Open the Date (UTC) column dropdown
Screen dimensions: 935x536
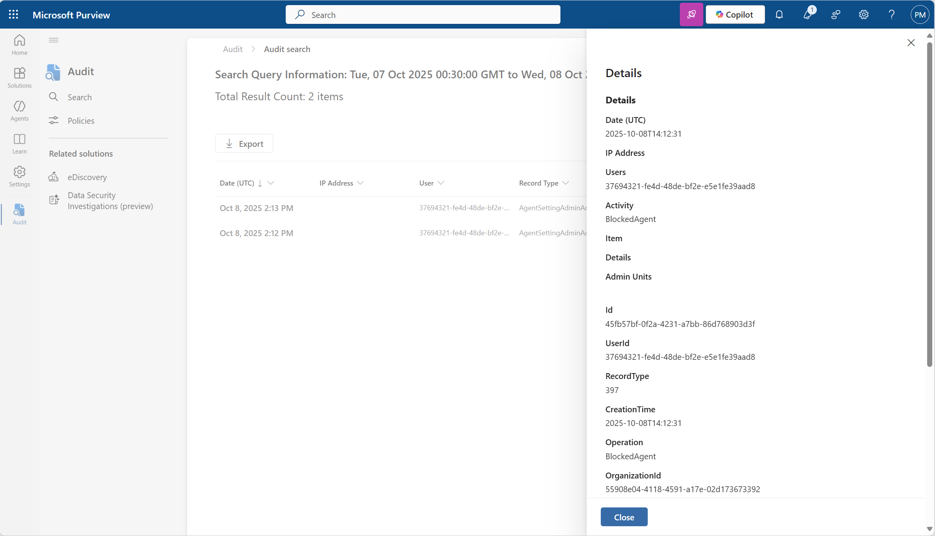270,183
